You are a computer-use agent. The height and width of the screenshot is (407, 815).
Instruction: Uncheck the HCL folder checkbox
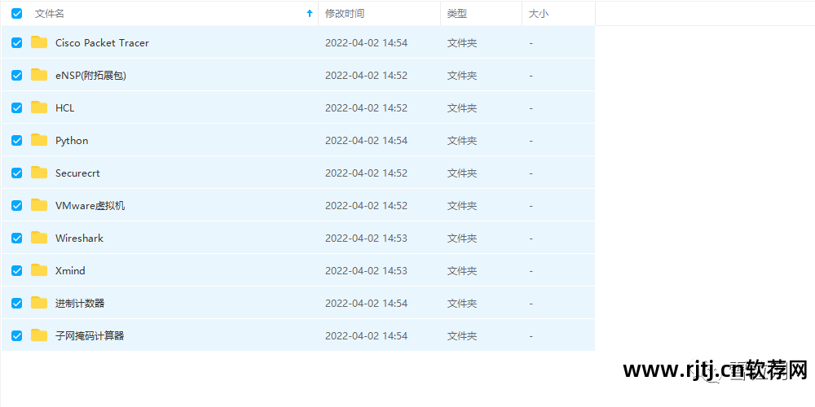coord(16,108)
